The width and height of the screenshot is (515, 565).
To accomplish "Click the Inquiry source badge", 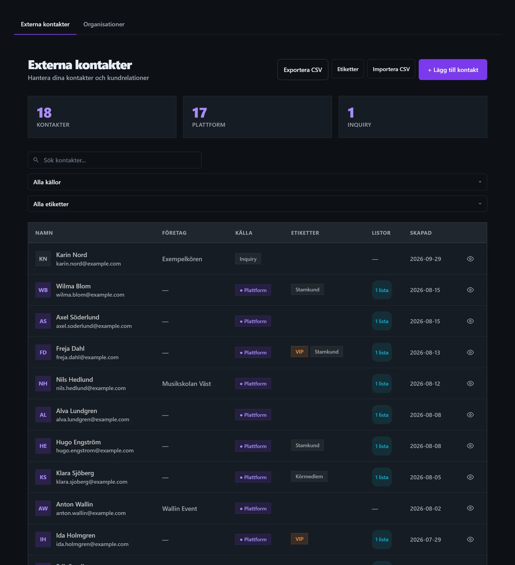I will [x=248, y=259].
